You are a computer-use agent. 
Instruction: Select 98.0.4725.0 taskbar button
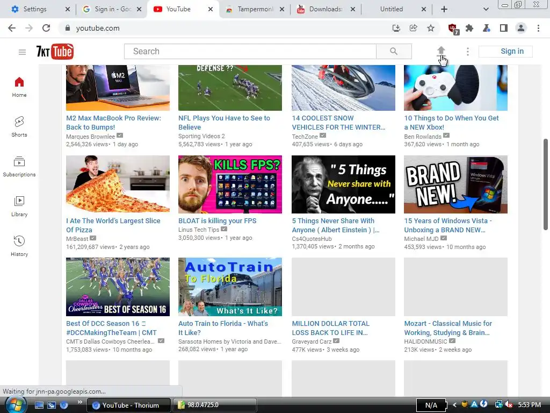215,405
